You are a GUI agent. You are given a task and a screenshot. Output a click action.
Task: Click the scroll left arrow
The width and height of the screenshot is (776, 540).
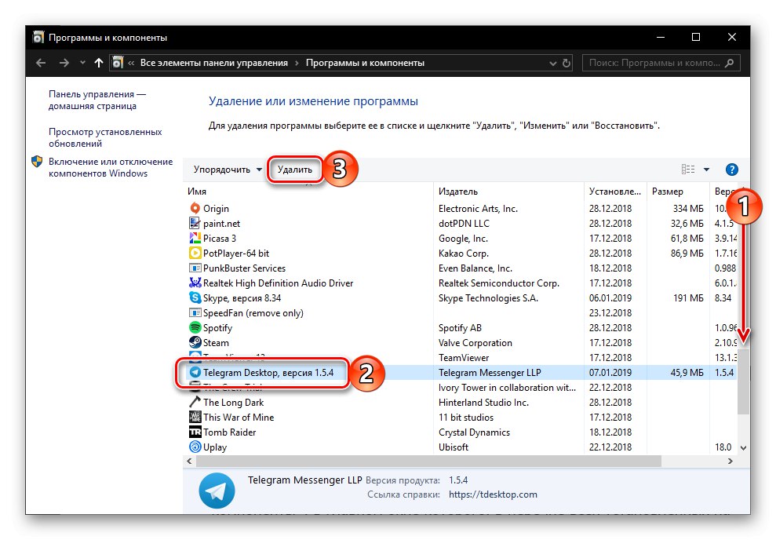(x=190, y=462)
